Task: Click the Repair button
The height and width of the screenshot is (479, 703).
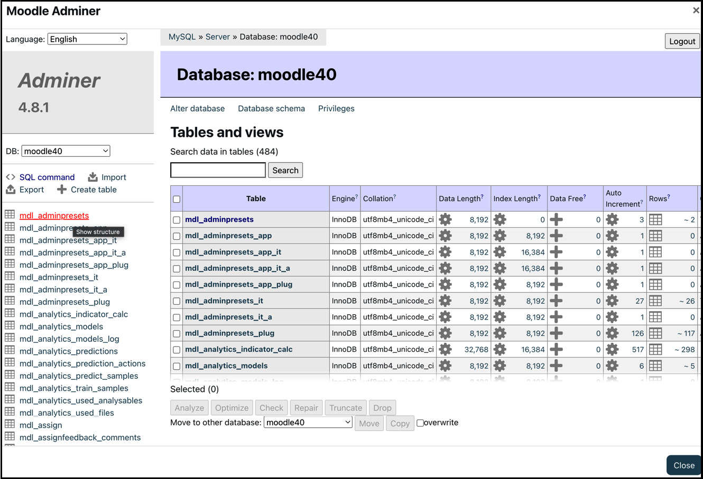Action: pyautogui.click(x=306, y=408)
